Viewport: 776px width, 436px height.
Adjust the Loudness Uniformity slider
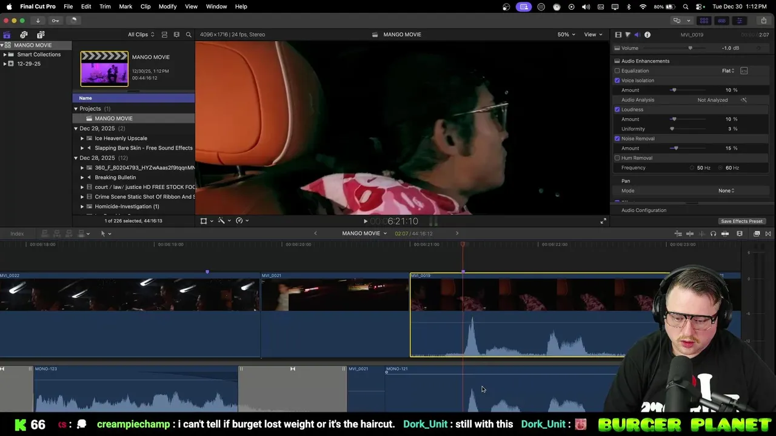672,129
